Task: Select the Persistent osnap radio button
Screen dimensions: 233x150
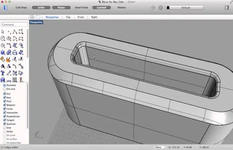Action: coord(4,85)
